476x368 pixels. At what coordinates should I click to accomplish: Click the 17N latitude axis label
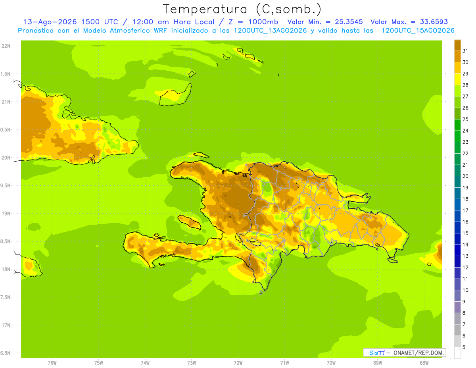click(x=6, y=325)
